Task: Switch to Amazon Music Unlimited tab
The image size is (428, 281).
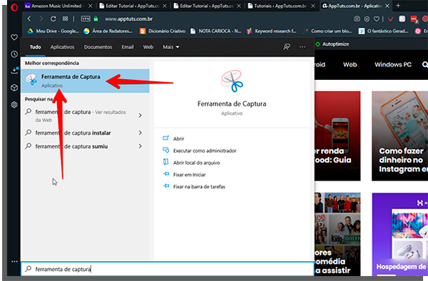Action: (56, 6)
